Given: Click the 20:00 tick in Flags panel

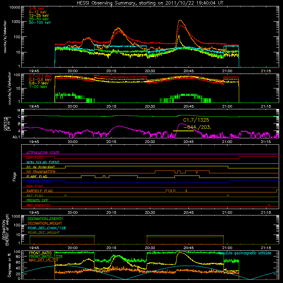Looking at the screenshot, I should (73, 213).
